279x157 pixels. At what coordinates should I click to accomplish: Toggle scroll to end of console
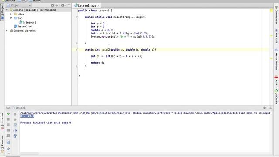[x=15, y=130]
